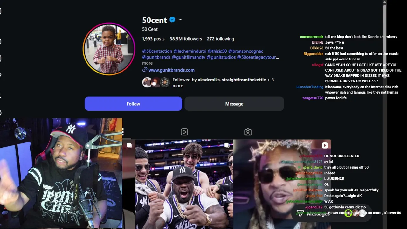View the 272 following list

tap(220, 39)
